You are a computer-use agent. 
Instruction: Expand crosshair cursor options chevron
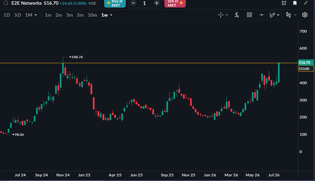[x=226, y=15]
